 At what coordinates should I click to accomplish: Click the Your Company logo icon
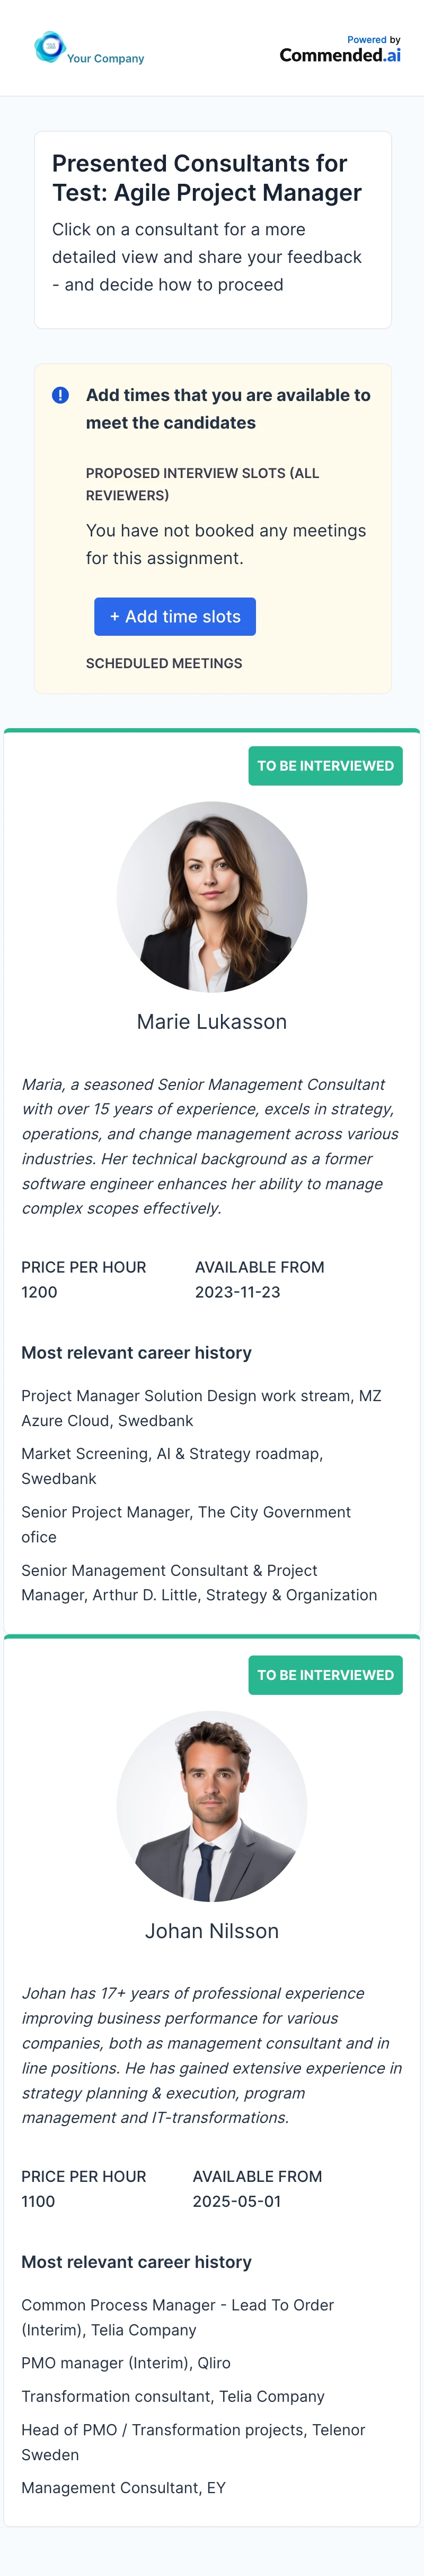pos(49,47)
